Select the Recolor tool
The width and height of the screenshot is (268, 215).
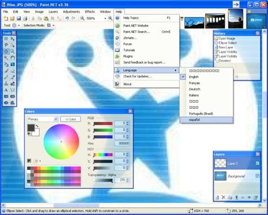tap(12, 84)
